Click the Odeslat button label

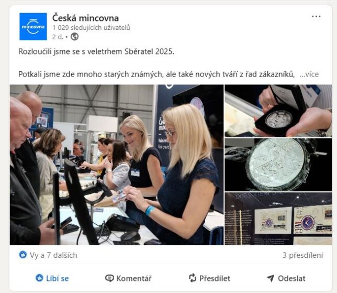pyautogui.click(x=291, y=278)
